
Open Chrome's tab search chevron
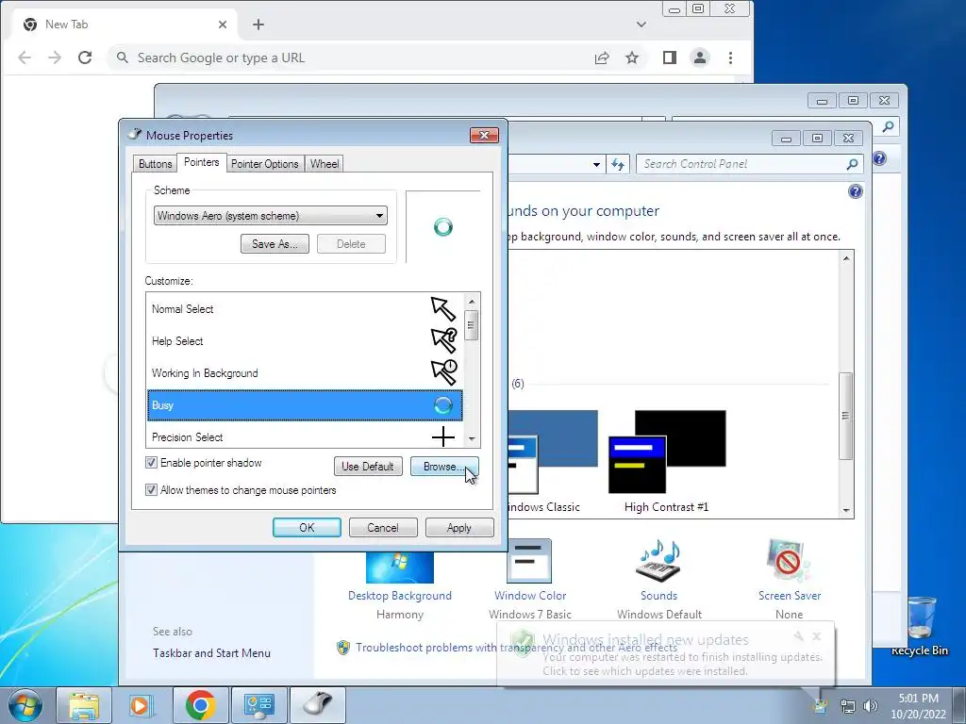[x=641, y=25]
